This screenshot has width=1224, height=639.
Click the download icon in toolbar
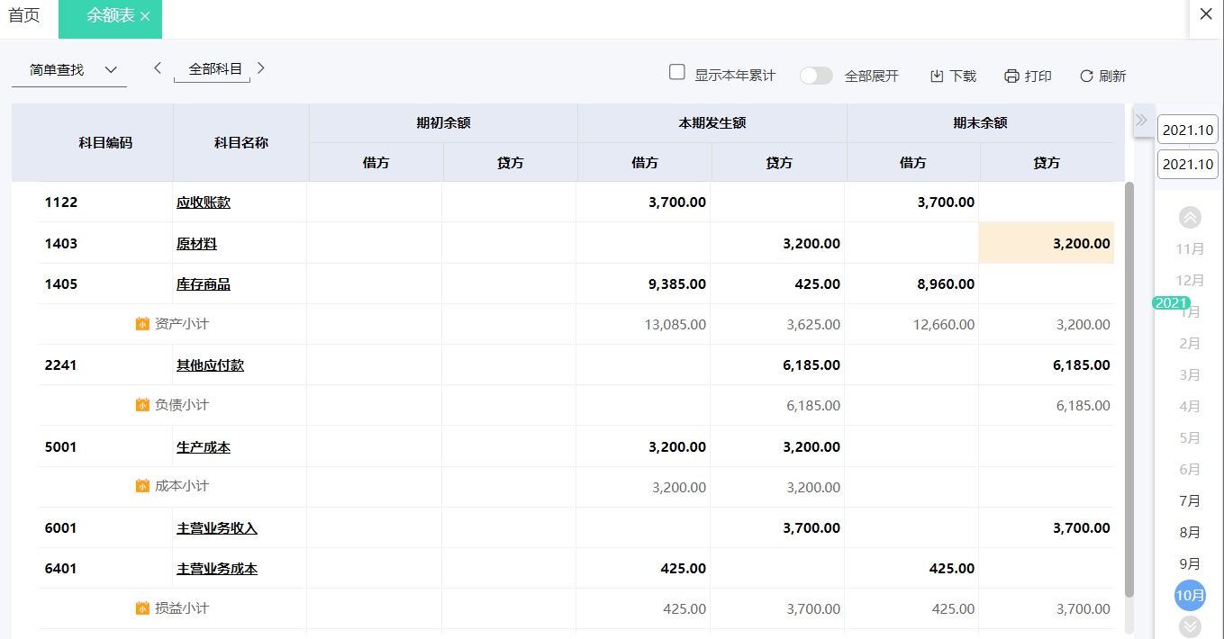[937, 76]
